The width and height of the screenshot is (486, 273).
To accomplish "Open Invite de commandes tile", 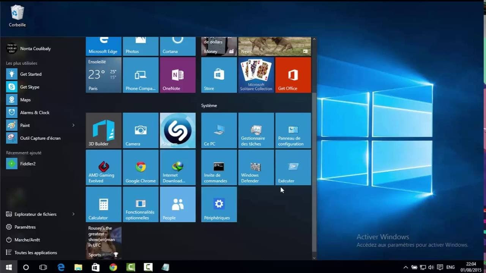I will [219, 167].
